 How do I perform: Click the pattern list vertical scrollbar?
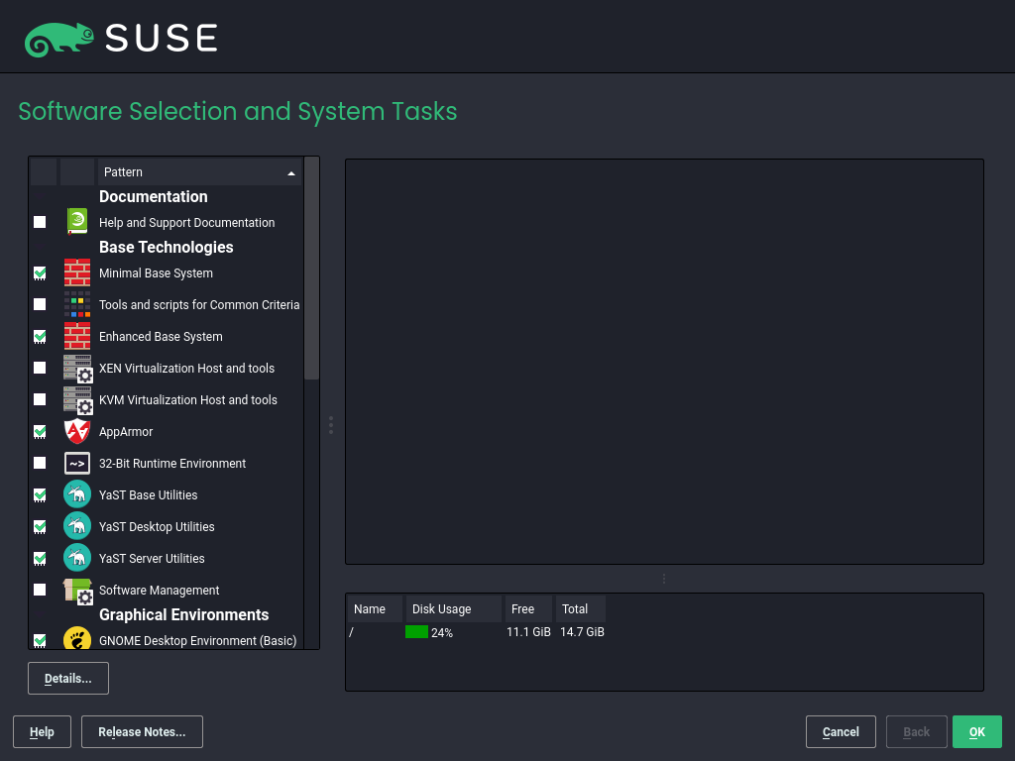tap(311, 268)
